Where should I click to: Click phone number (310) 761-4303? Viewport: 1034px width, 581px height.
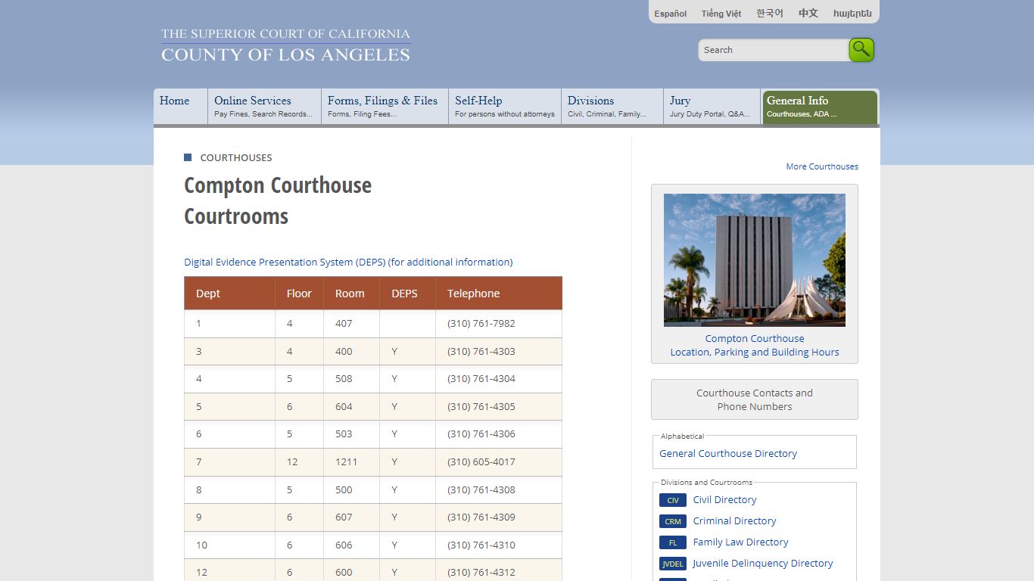coord(481,352)
